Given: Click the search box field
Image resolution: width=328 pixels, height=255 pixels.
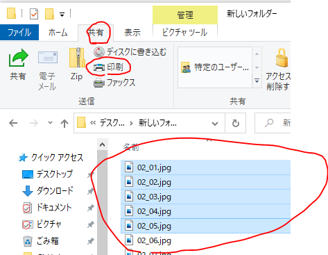Looking at the screenshot, I should (273, 123).
